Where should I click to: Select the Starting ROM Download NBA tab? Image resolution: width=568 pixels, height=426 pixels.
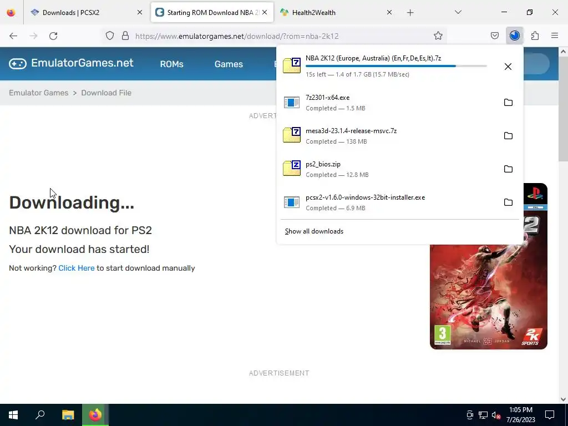212,13
